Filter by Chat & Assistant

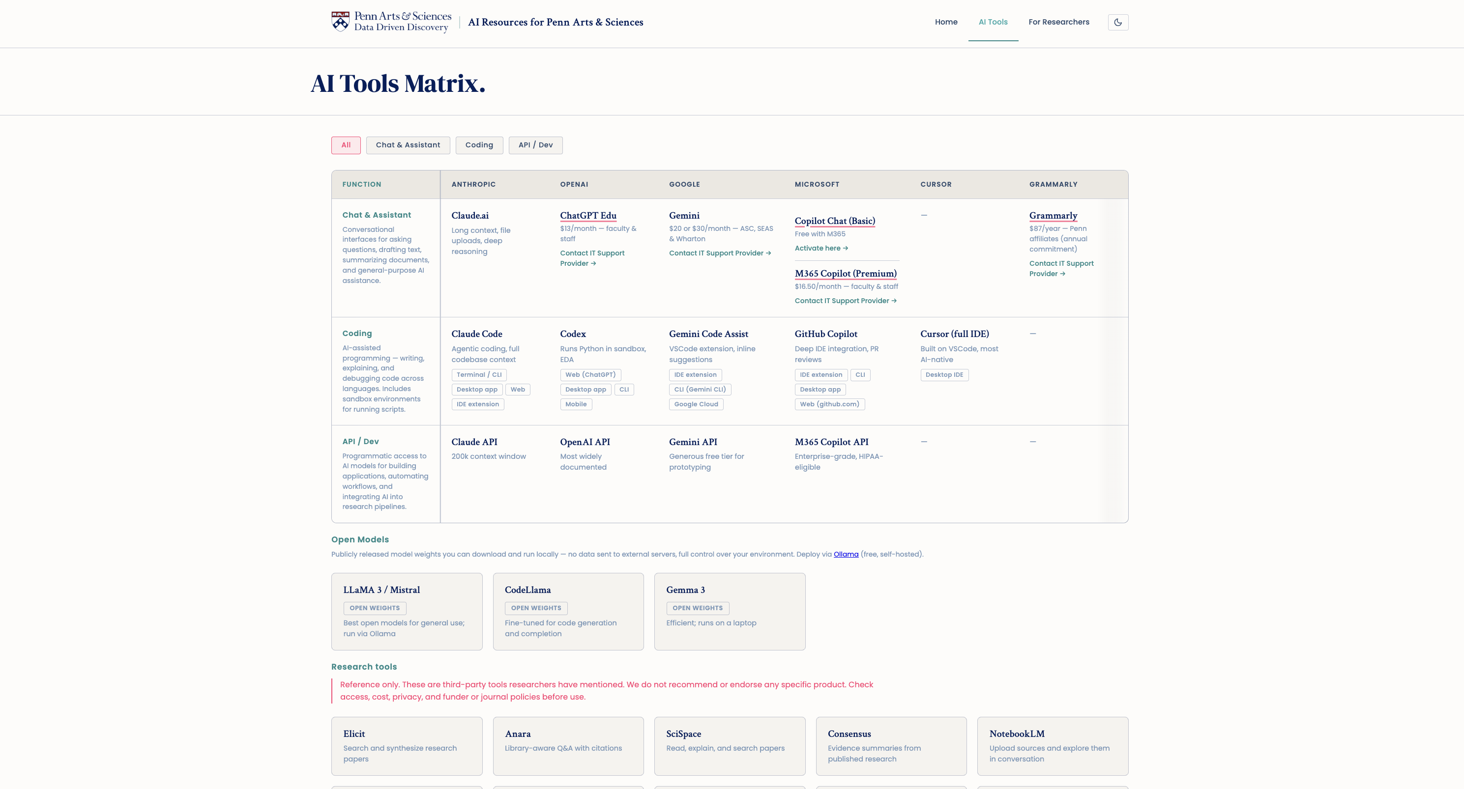(408, 145)
